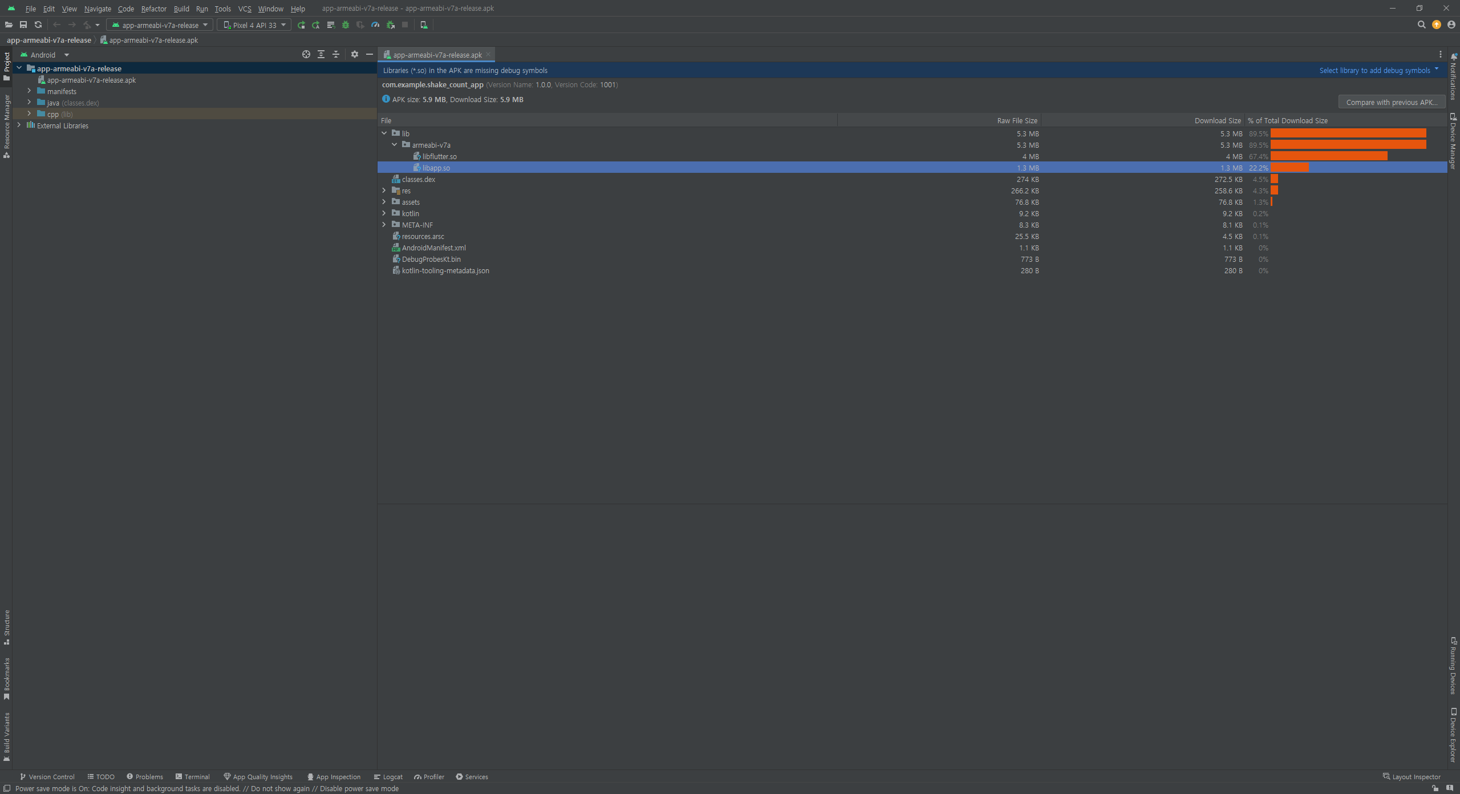Click the Collapse All icon in Project panel
Screen dimensions: 1460x794
336,55
